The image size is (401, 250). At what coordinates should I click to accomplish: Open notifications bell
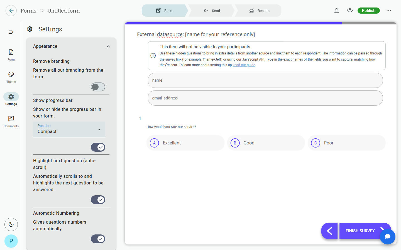336,11
